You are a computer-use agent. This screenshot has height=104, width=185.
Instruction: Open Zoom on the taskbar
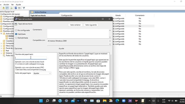[124, 101]
